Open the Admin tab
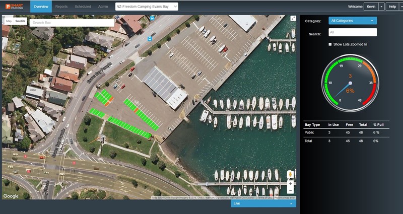 (103, 7)
